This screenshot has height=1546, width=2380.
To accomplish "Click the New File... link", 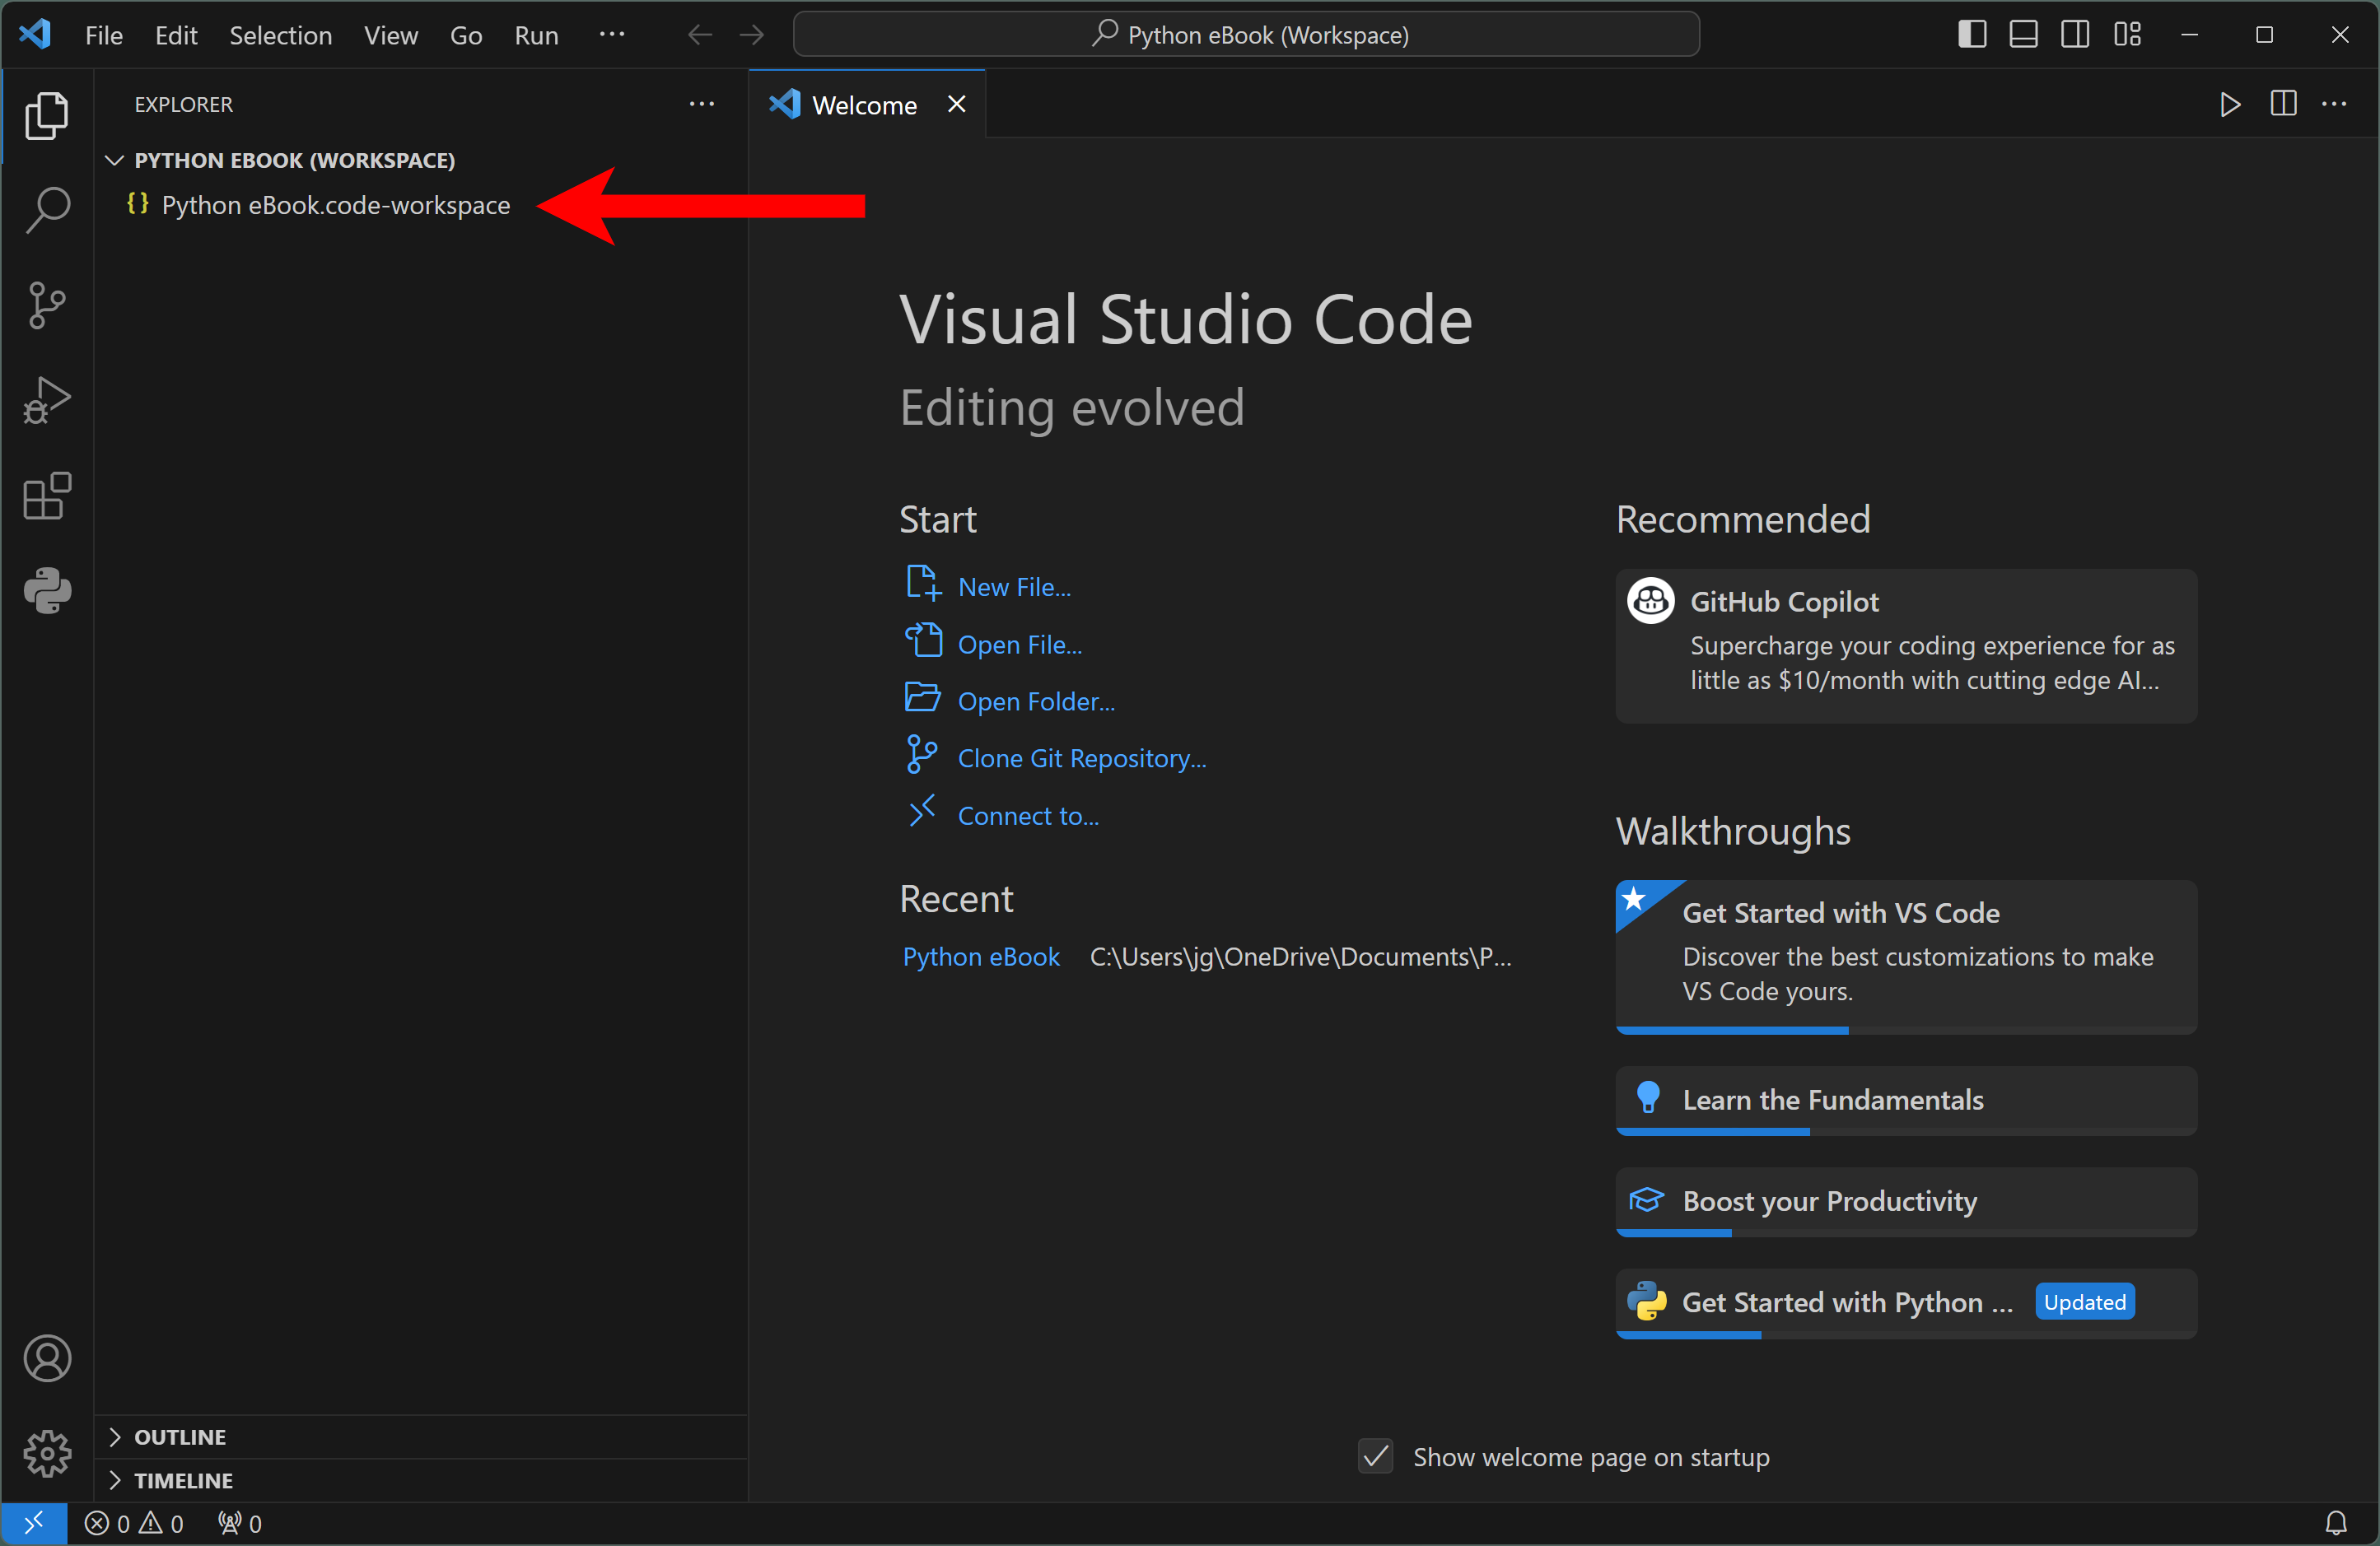I will coord(1014,587).
